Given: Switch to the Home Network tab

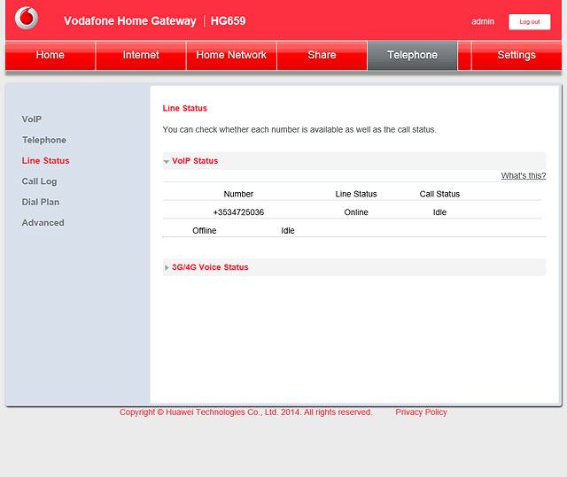Looking at the screenshot, I should point(231,55).
